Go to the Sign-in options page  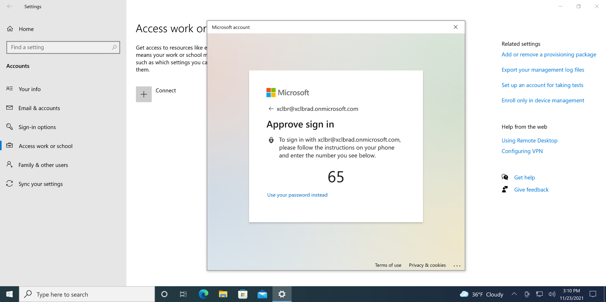click(37, 127)
